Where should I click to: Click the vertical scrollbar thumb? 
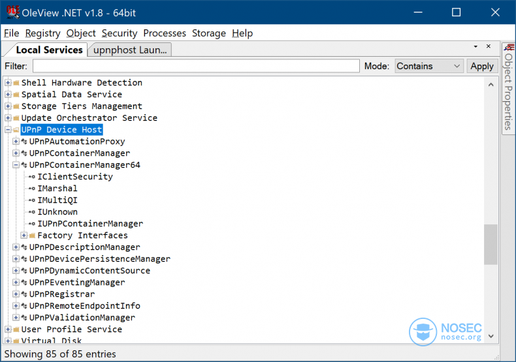(x=491, y=245)
